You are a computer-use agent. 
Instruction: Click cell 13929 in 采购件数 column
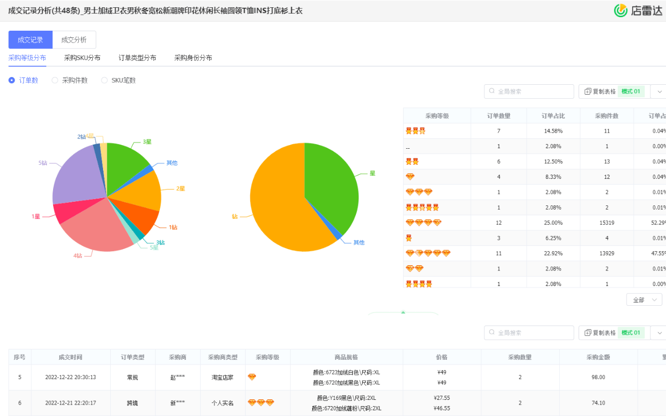(x=607, y=253)
